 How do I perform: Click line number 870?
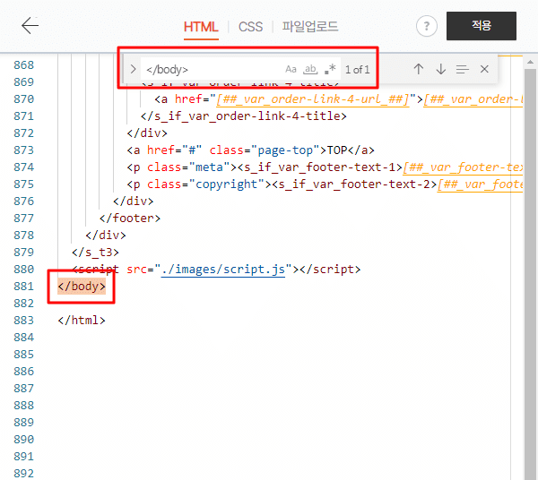(x=23, y=99)
